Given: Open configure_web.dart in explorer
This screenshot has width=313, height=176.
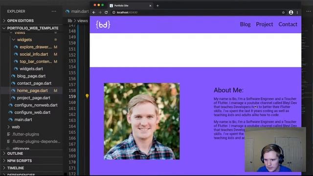Looking at the screenshot, I should 32,112.
